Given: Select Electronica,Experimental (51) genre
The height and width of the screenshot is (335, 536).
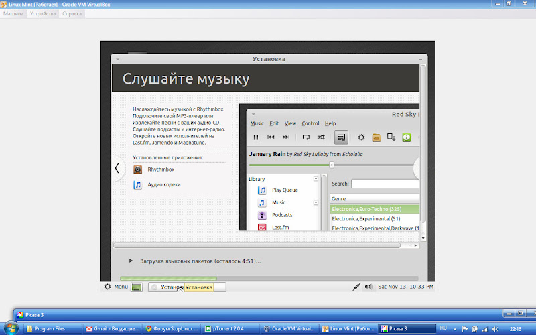Looking at the screenshot, I should pyautogui.click(x=375, y=219).
